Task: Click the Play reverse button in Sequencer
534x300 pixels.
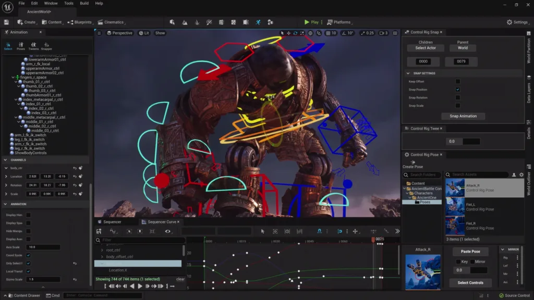Action: (x=132, y=286)
